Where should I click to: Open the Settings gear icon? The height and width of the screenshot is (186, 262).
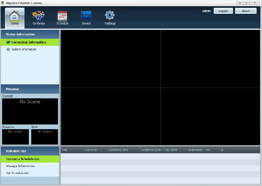[110, 15]
